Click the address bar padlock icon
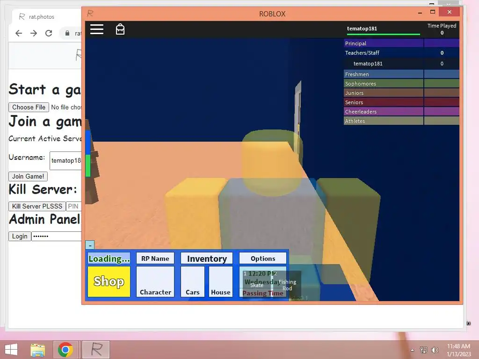Image resolution: width=479 pixels, height=359 pixels. (67, 33)
